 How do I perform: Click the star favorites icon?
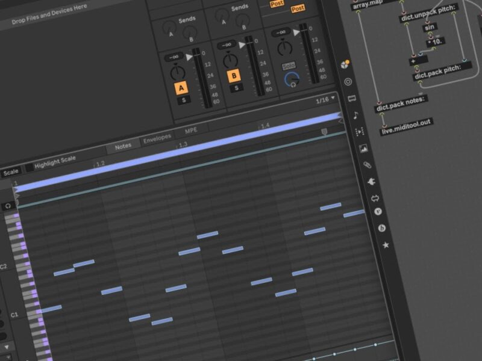coord(386,245)
